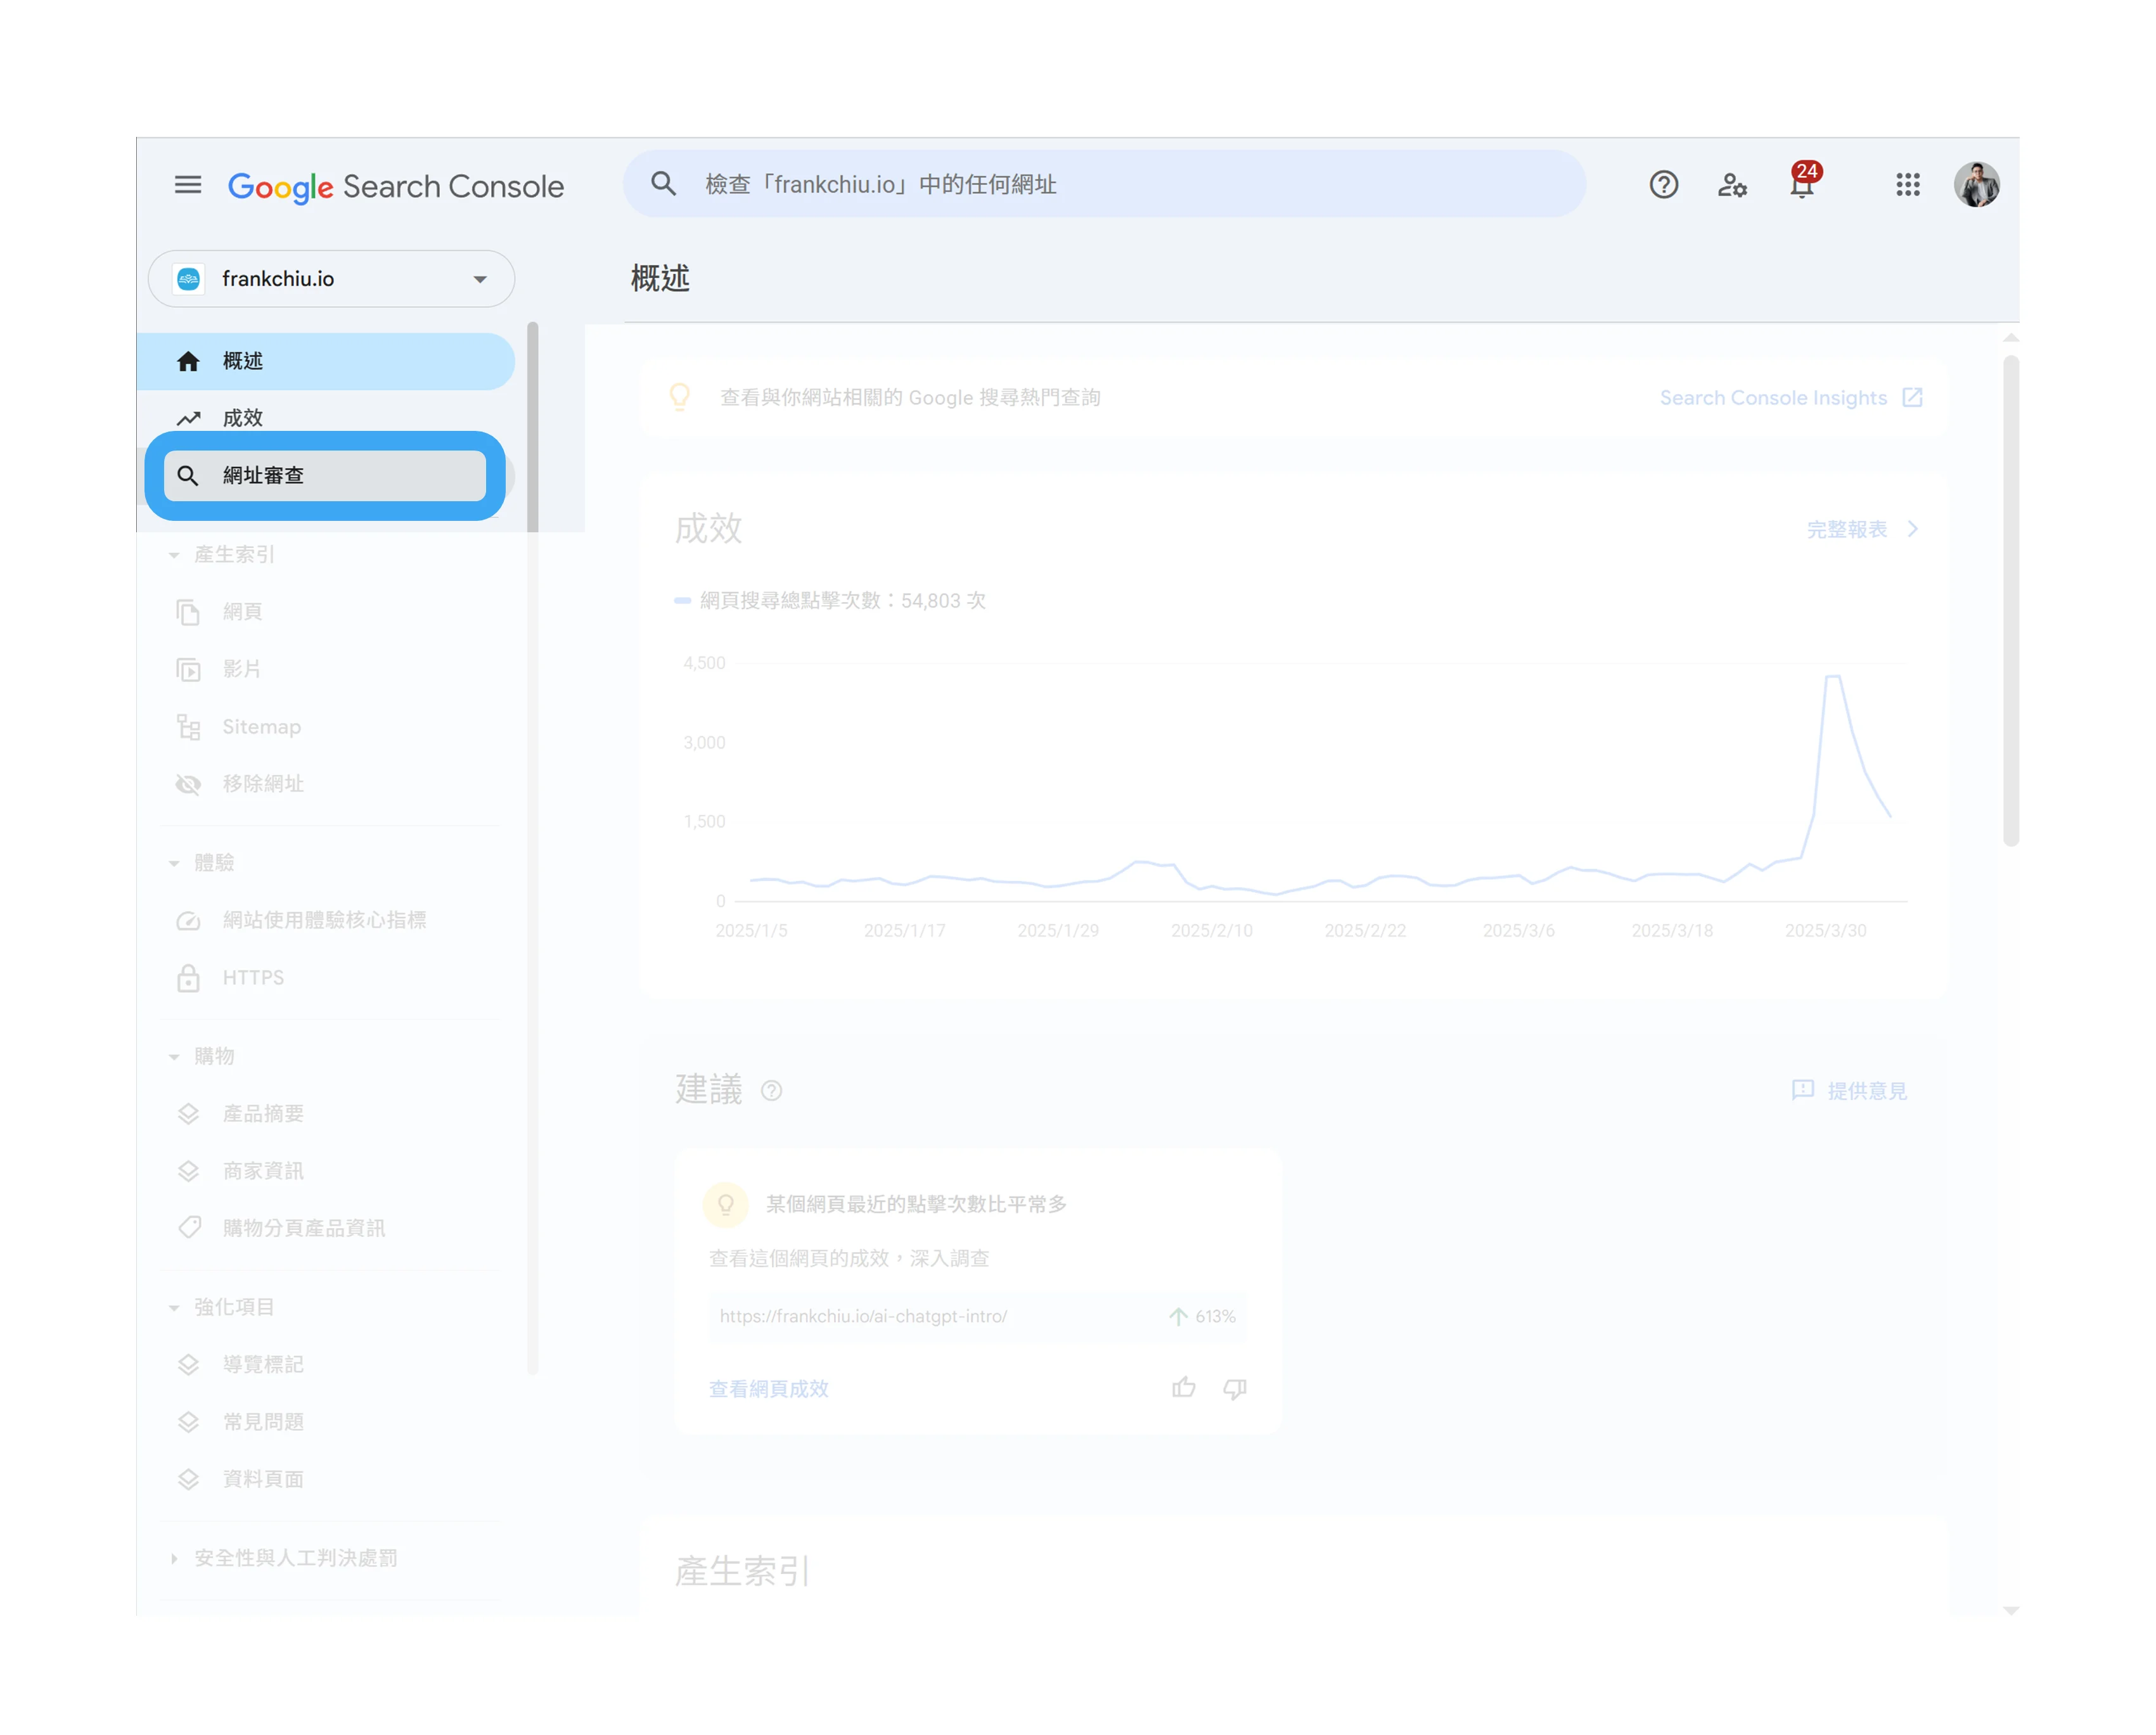Click the help icon beside 建議
This screenshot has height=1735, width=2156.
771,1091
